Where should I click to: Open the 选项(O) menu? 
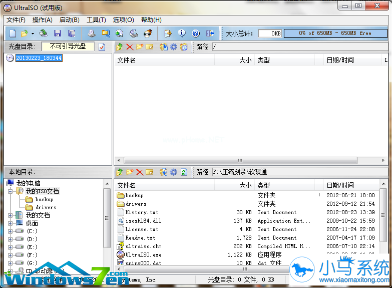(123, 20)
